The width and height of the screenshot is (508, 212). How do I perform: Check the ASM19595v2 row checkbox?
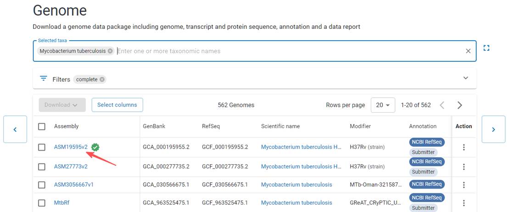[x=42, y=147]
